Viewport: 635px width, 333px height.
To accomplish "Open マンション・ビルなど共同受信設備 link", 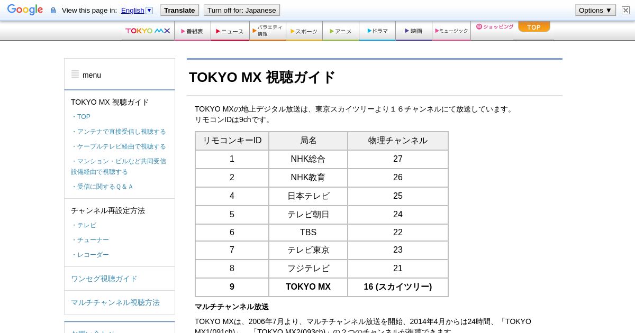I will [119, 166].
